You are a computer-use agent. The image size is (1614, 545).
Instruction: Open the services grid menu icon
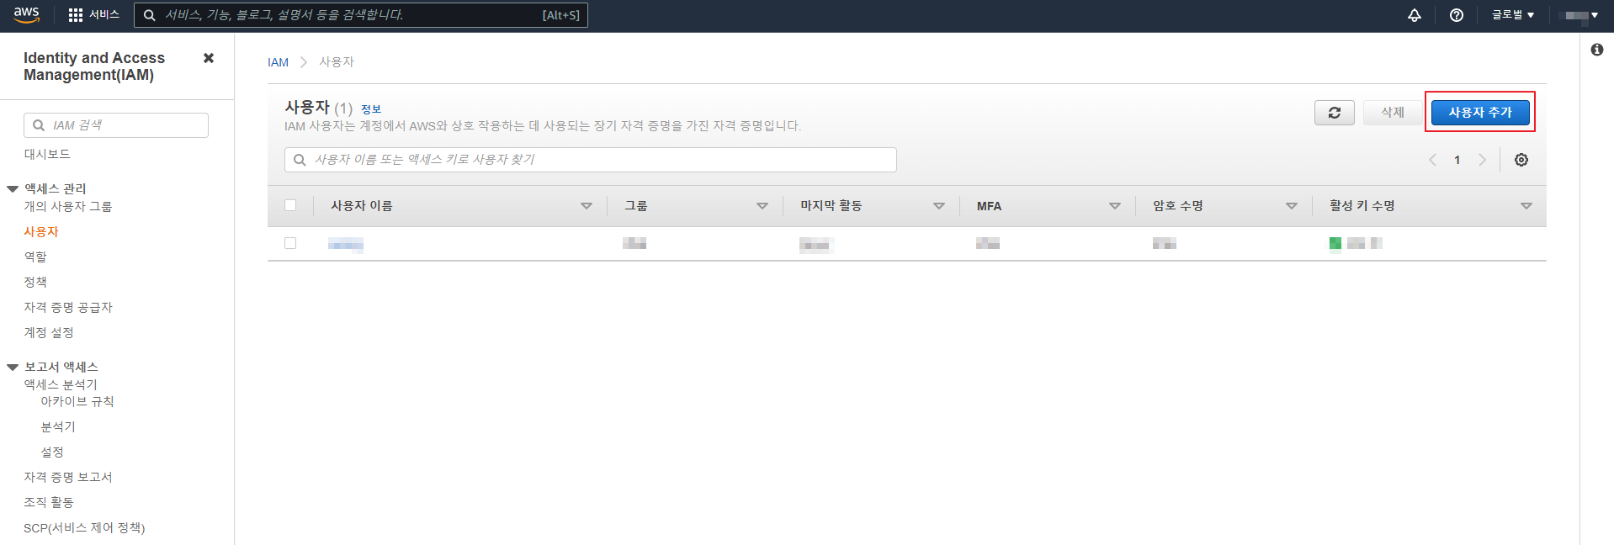[76, 15]
